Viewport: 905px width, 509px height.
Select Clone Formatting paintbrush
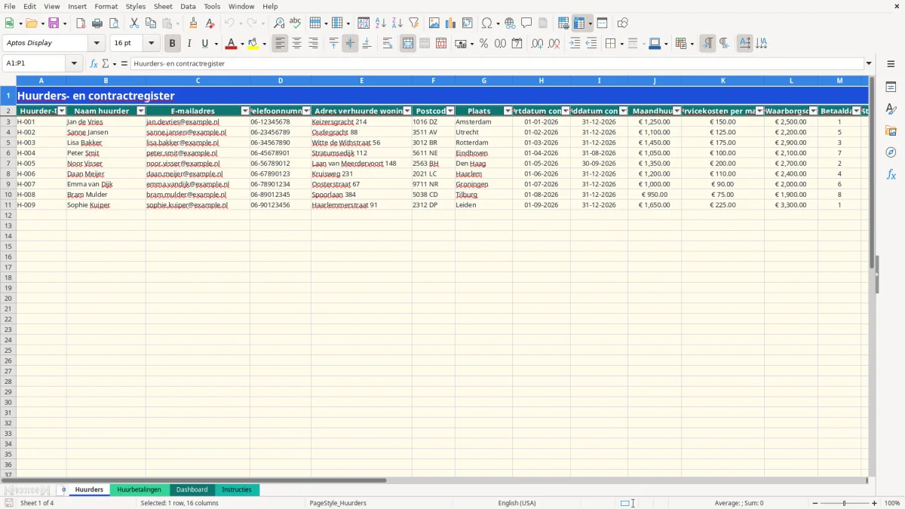pyautogui.click(x=194, y=23)
